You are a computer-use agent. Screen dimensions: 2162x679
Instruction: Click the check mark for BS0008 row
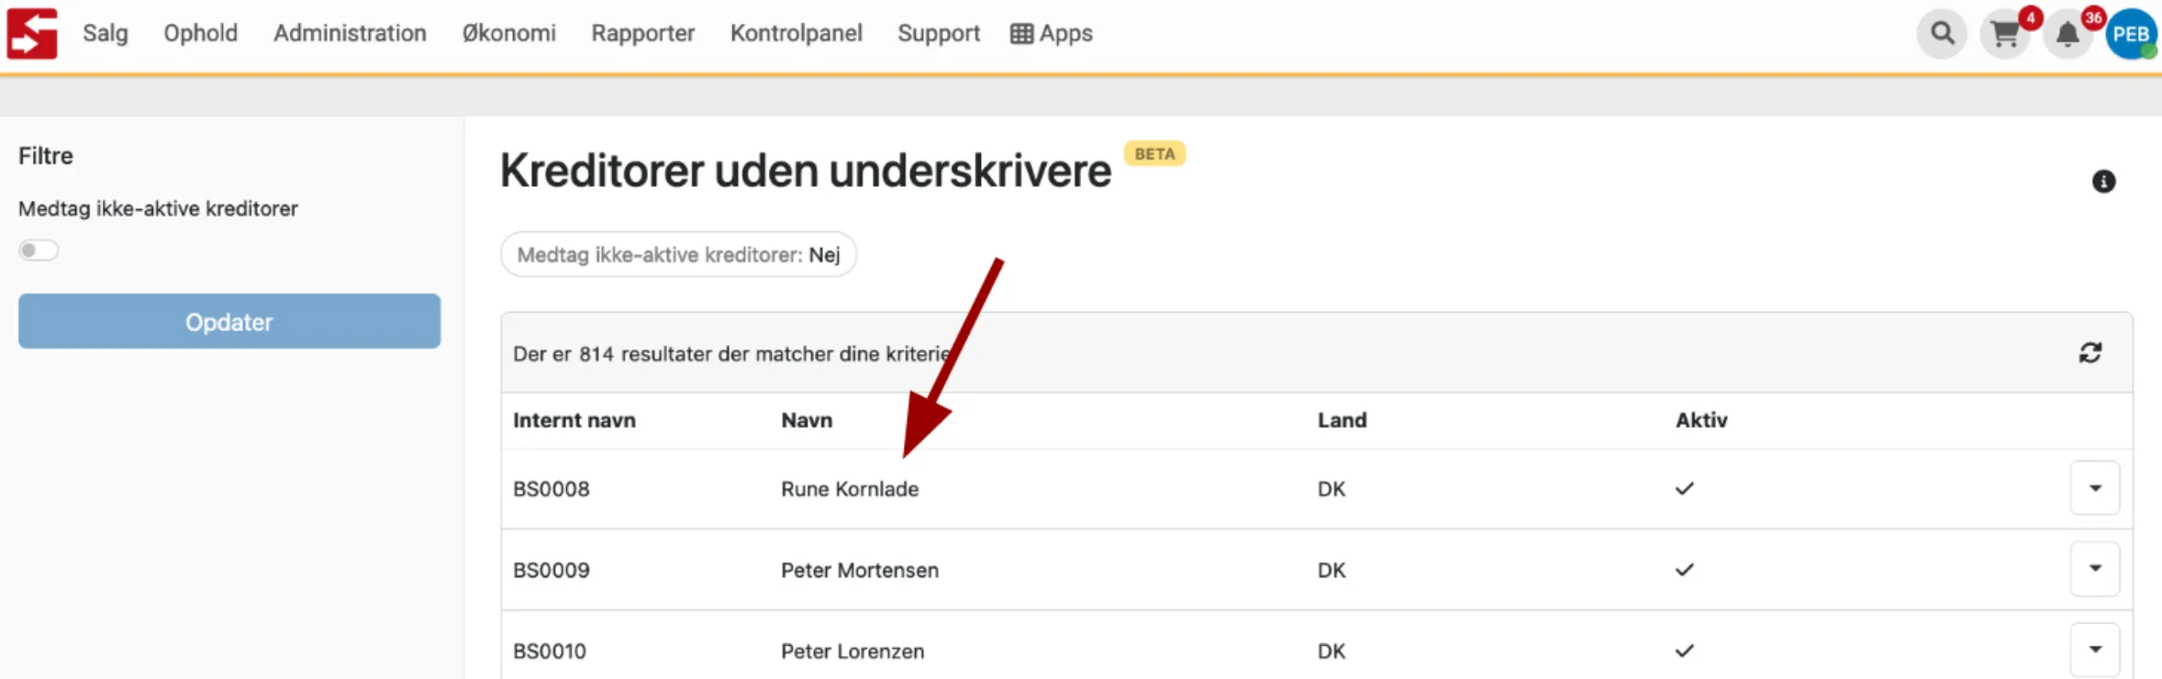click(x=1685, y=488)
